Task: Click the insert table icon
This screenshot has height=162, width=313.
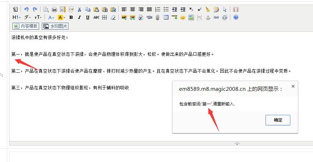Action: point(166,17)
